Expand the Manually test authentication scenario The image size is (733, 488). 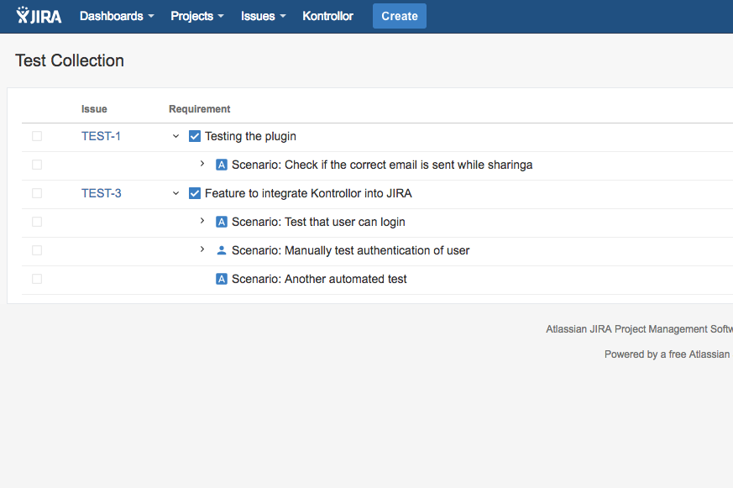point(202,249)
